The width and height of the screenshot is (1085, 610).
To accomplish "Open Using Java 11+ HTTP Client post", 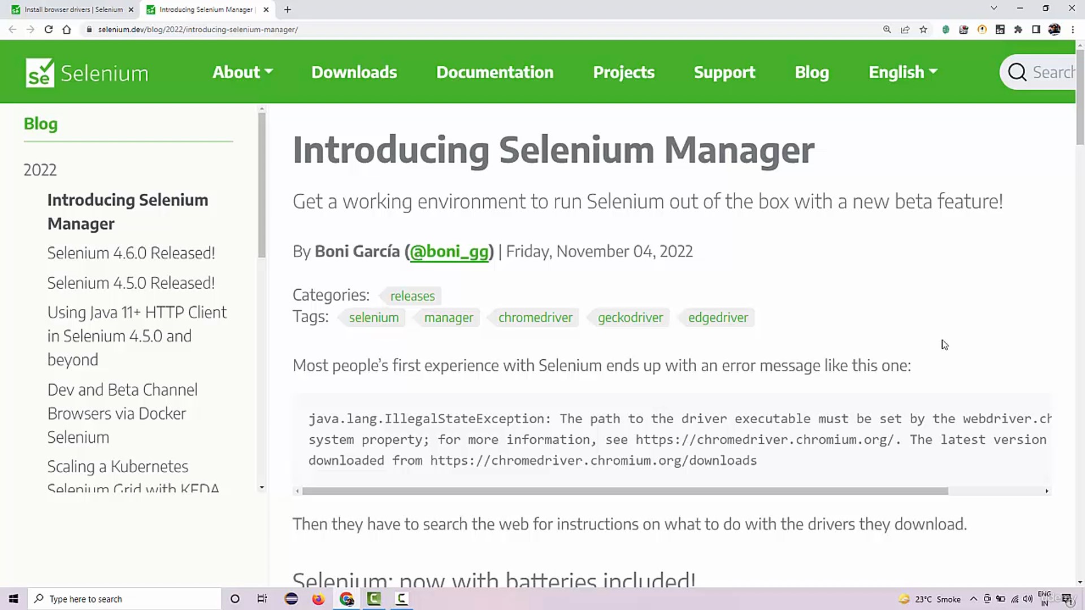I will tap(137, 336).
